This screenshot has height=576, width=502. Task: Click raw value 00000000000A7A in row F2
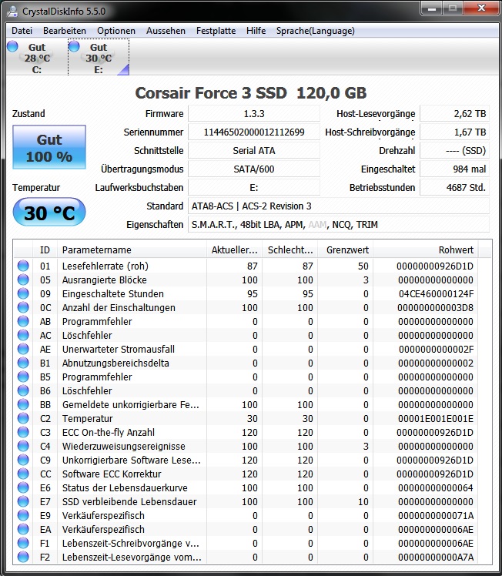click(436, 557)
